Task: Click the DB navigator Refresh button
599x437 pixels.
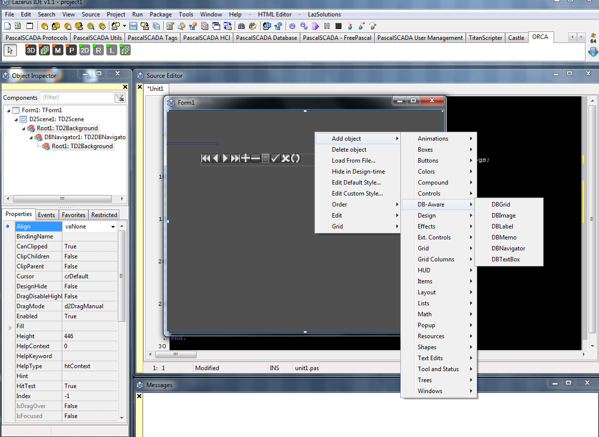Action: [x=296, y=158]
